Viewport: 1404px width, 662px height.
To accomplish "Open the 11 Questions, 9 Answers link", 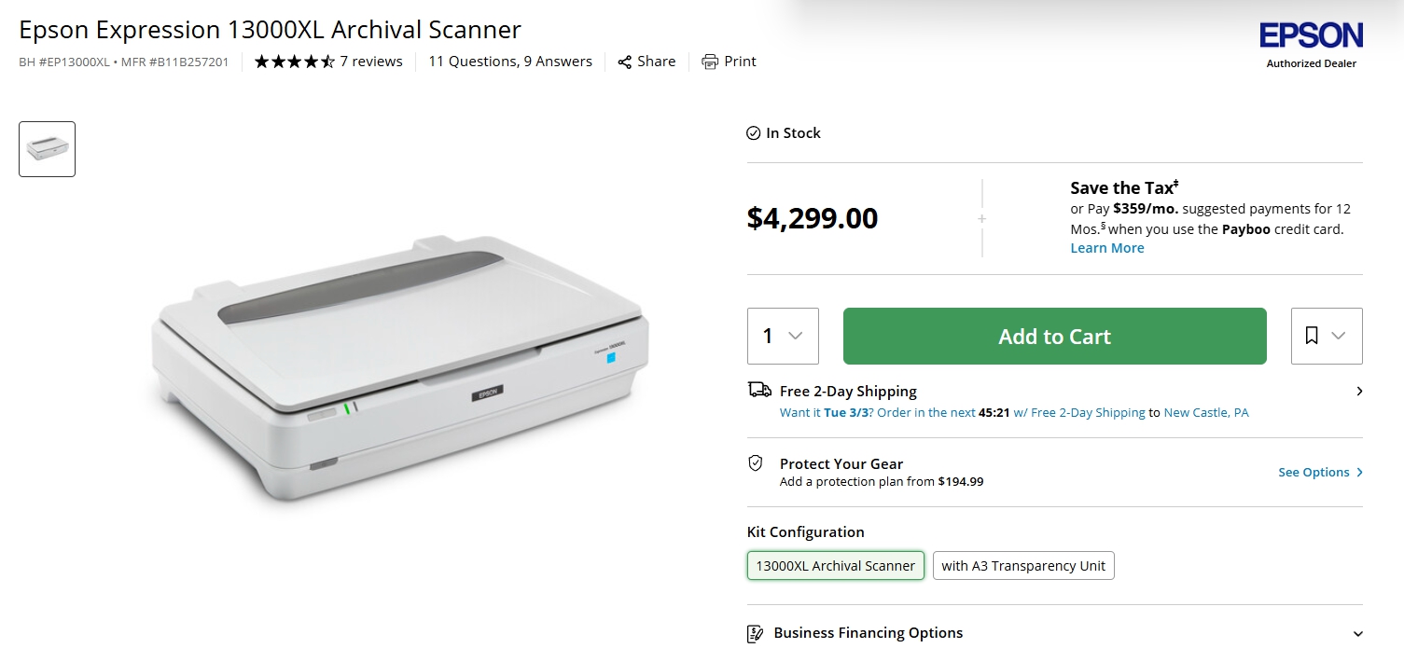I will point(510,62).
